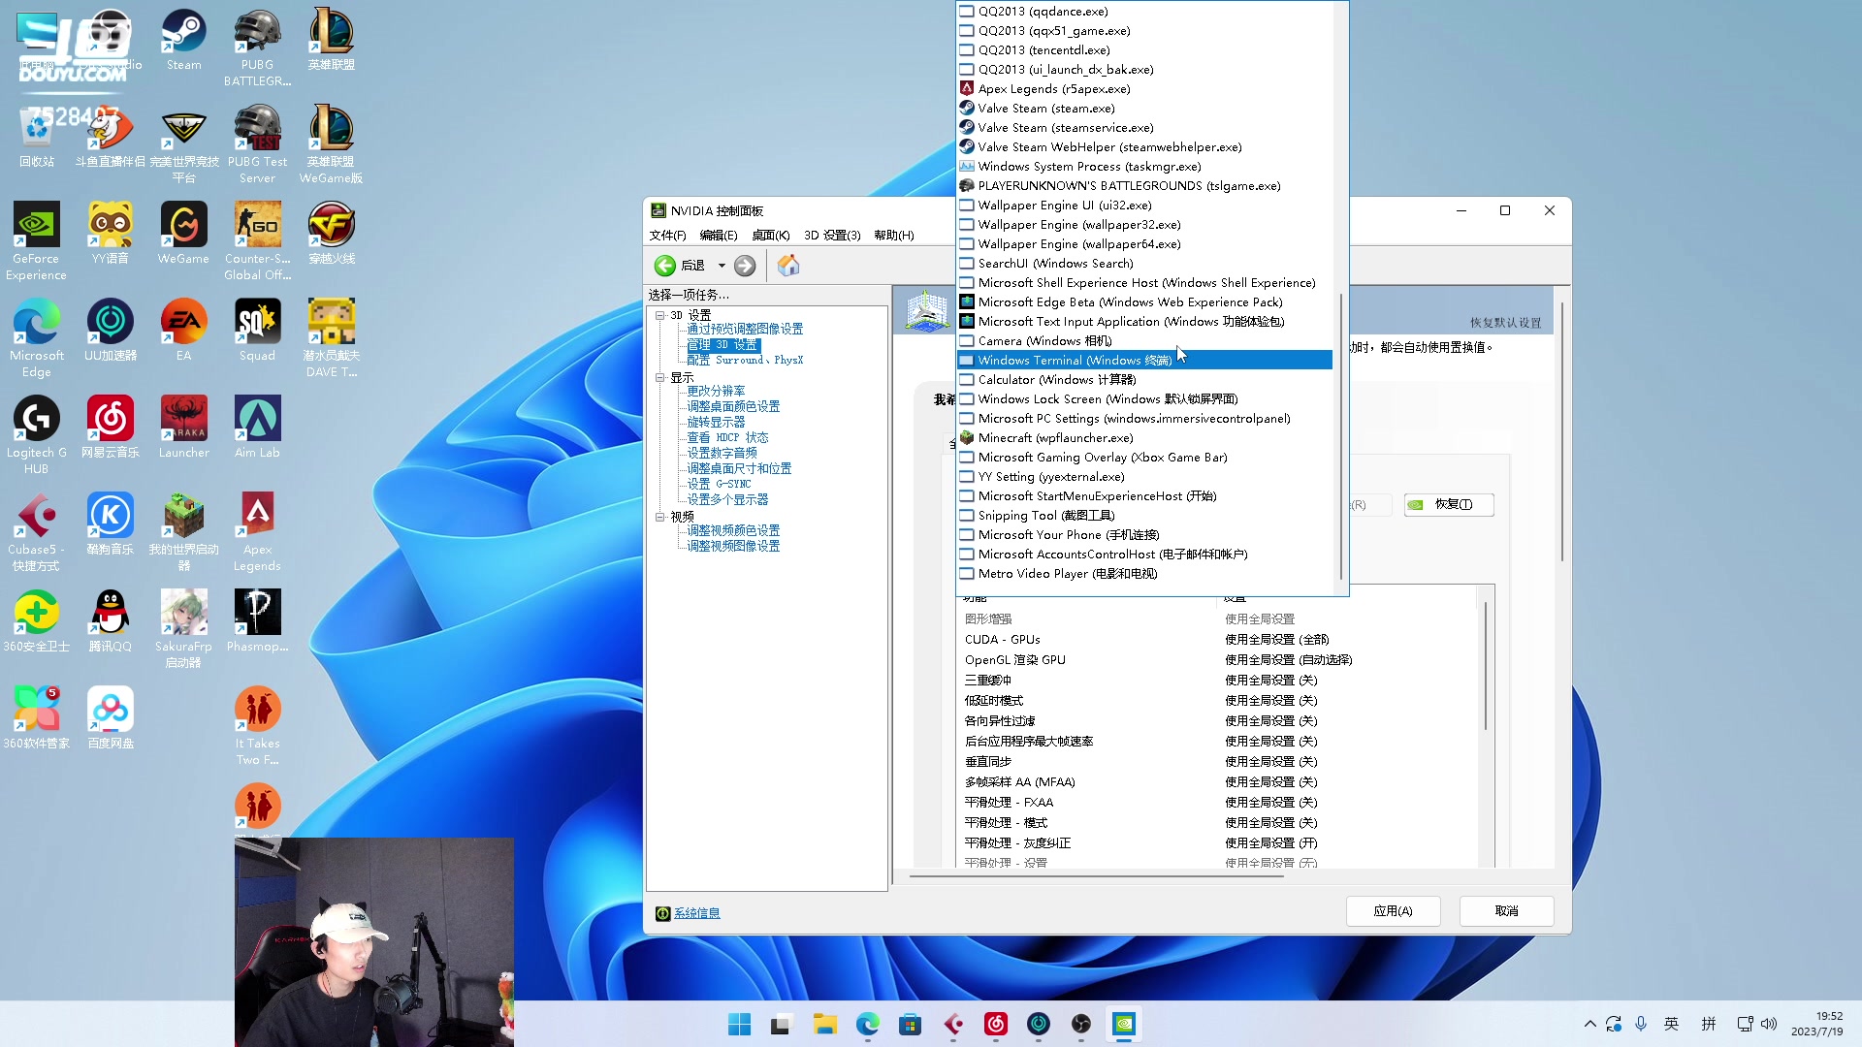The height and width of the screenshot is (1047, 1862).
Task: Select Apex Legends (r5apex.exe) entry
Action: tap(1144, 88)
